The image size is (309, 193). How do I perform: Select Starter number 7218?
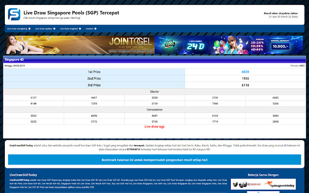[x=94, y=104]
